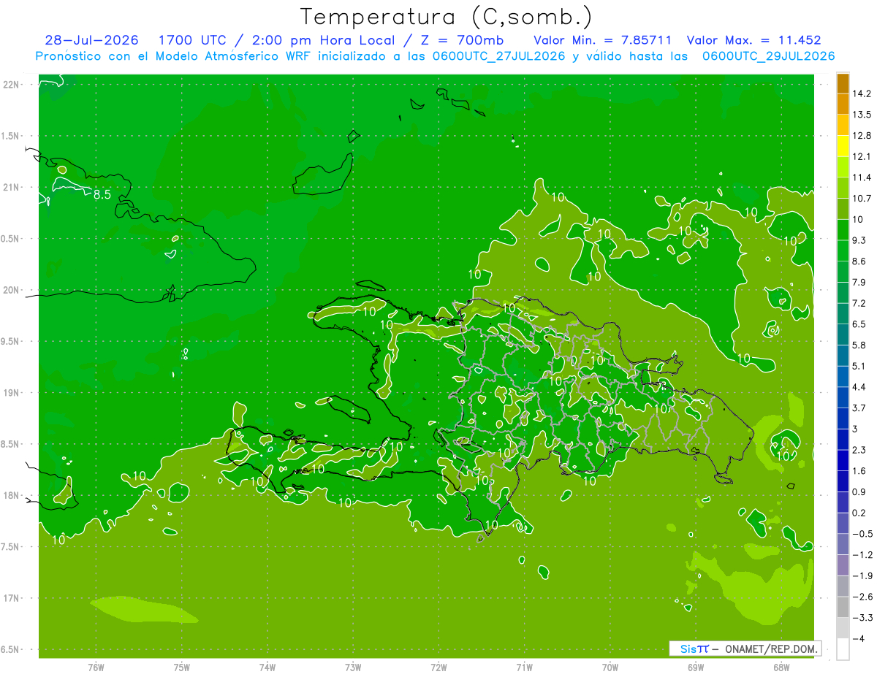This screenshot has height=677, width=877.
Task: Click colorbar value "12.1"
Action: (861, 156)
